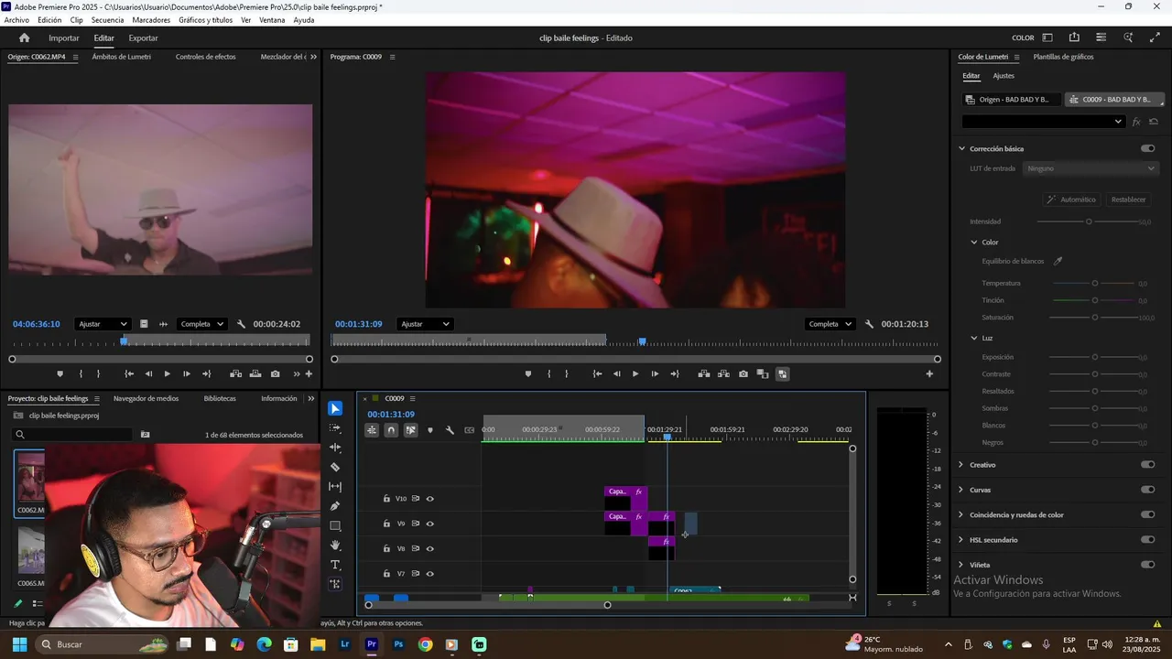Select the Rectangle tool
Viewport: 1172px width, 659px height.
[x=335, y=526]
